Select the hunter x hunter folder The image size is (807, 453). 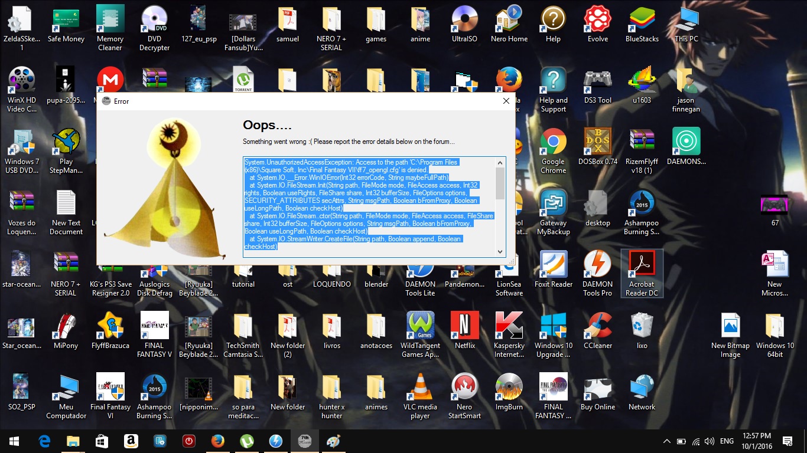point(332,396)
